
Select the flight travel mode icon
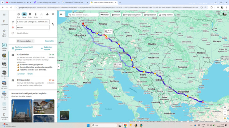coord(47,14)
